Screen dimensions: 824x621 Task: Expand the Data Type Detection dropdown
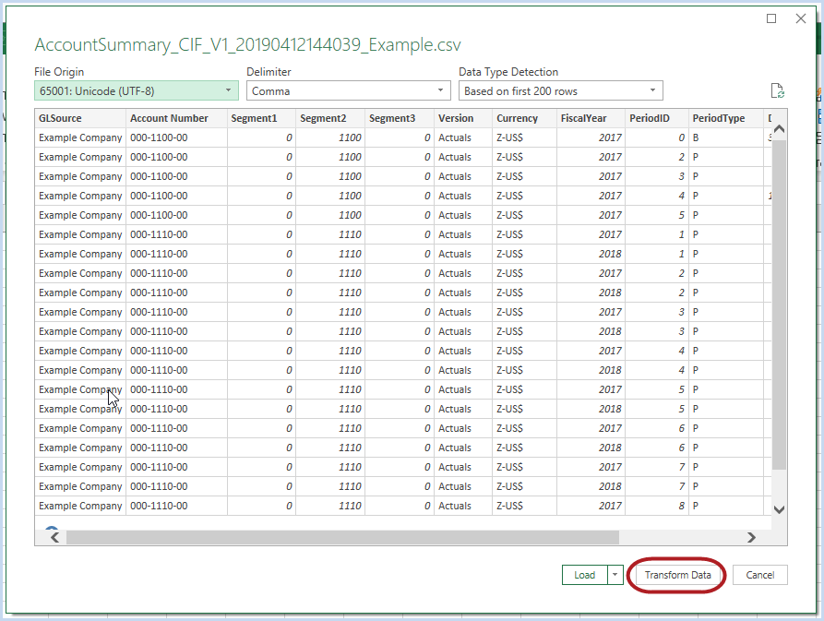pyautogui.click(x=561, y=91)
